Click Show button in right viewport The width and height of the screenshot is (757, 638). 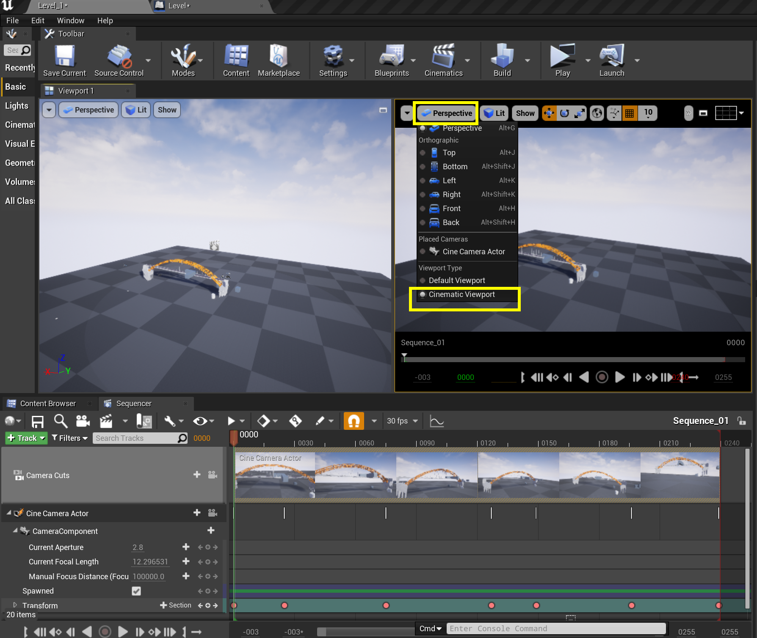[x=525, y=113]
